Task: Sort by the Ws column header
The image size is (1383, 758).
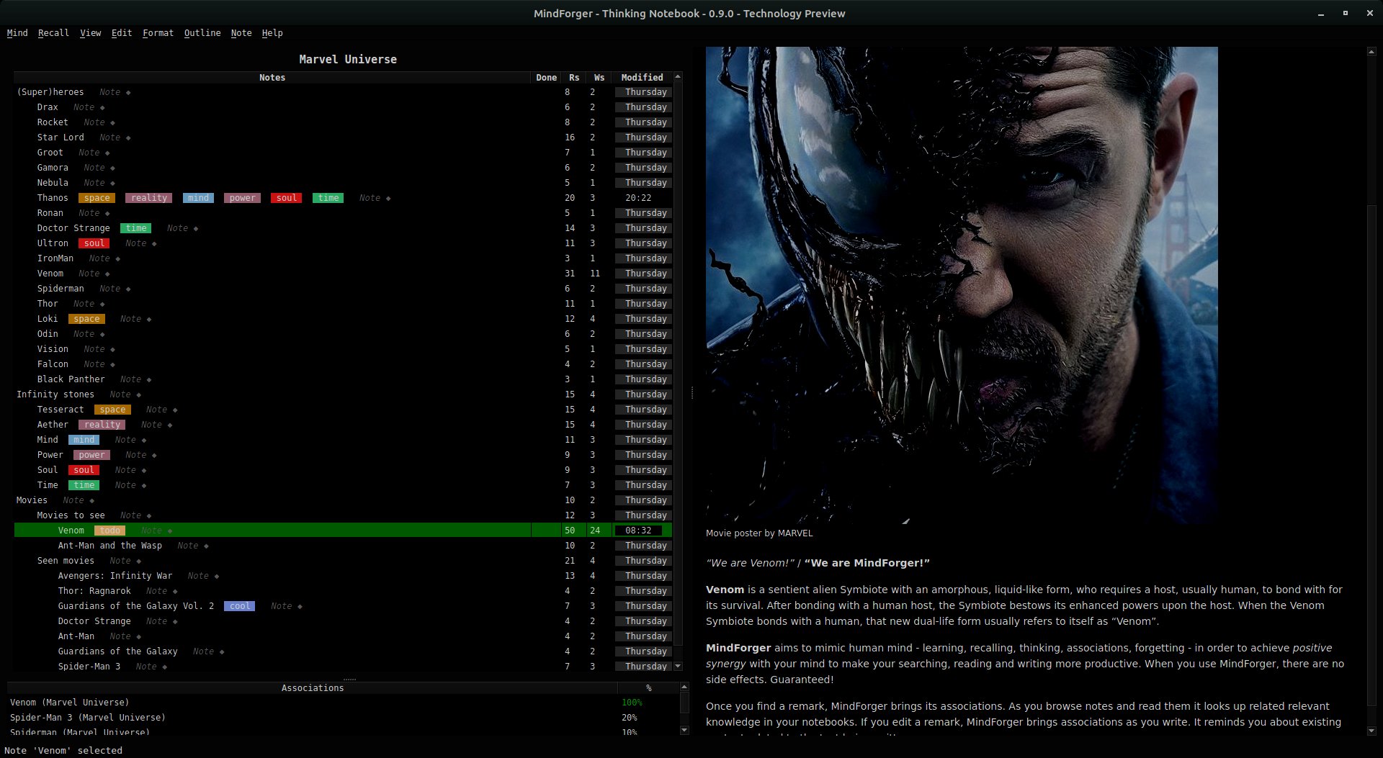Action: coord(599,78)
